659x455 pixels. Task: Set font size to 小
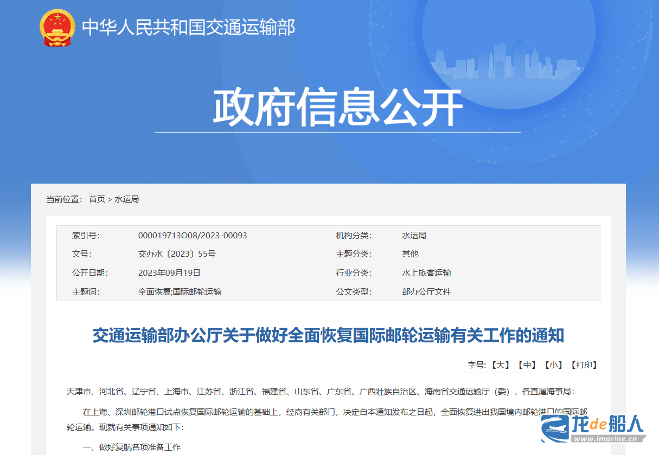(x=554, y=365)
